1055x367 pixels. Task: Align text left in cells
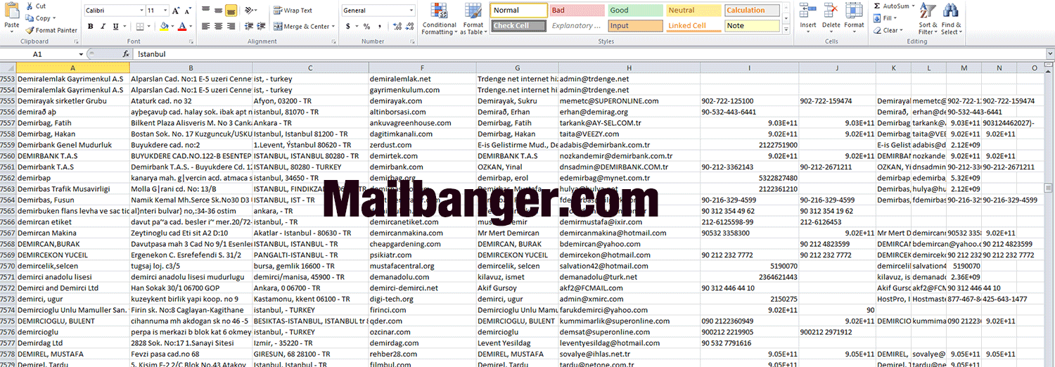click(x=205, y=27)
